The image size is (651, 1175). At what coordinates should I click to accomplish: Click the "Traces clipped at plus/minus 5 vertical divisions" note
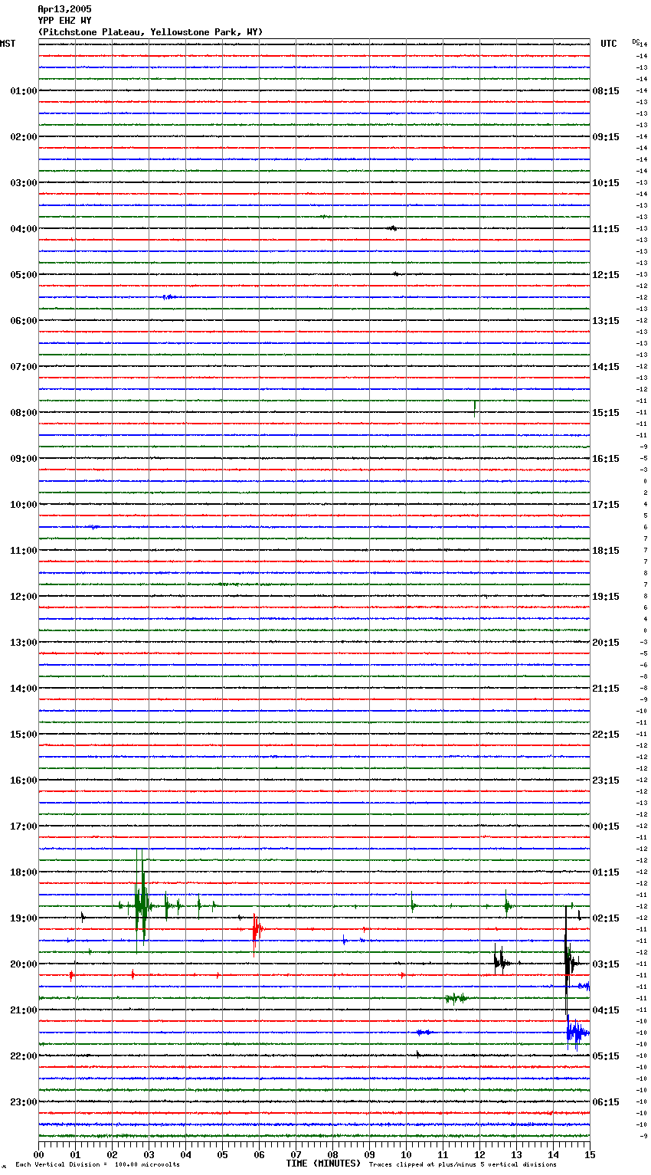(463, 1164)
